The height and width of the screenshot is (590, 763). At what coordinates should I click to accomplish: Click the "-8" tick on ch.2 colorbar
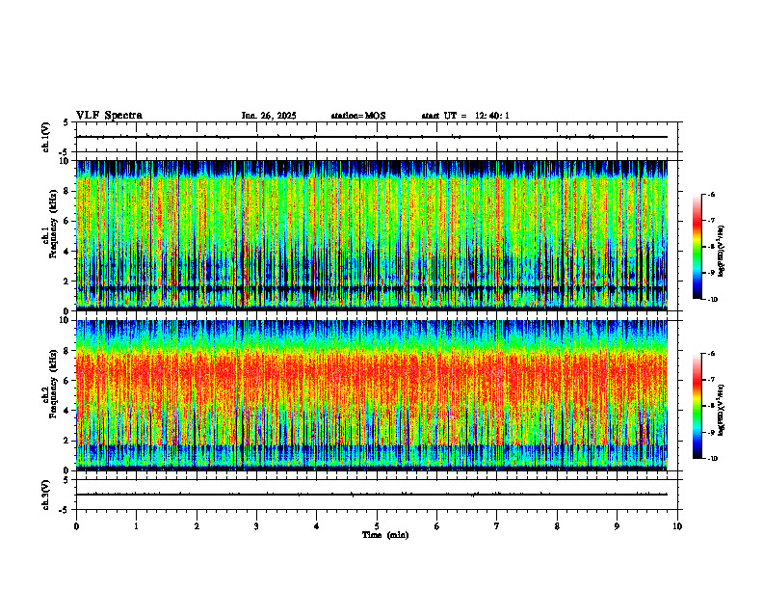(710, 406)
